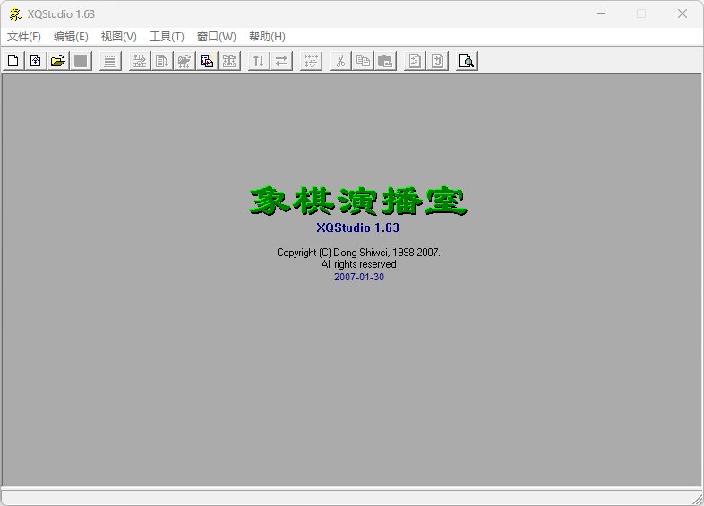Screen dimensions: 704x506
Task: Minimize the XQStudio window
Action: (599, 13)
